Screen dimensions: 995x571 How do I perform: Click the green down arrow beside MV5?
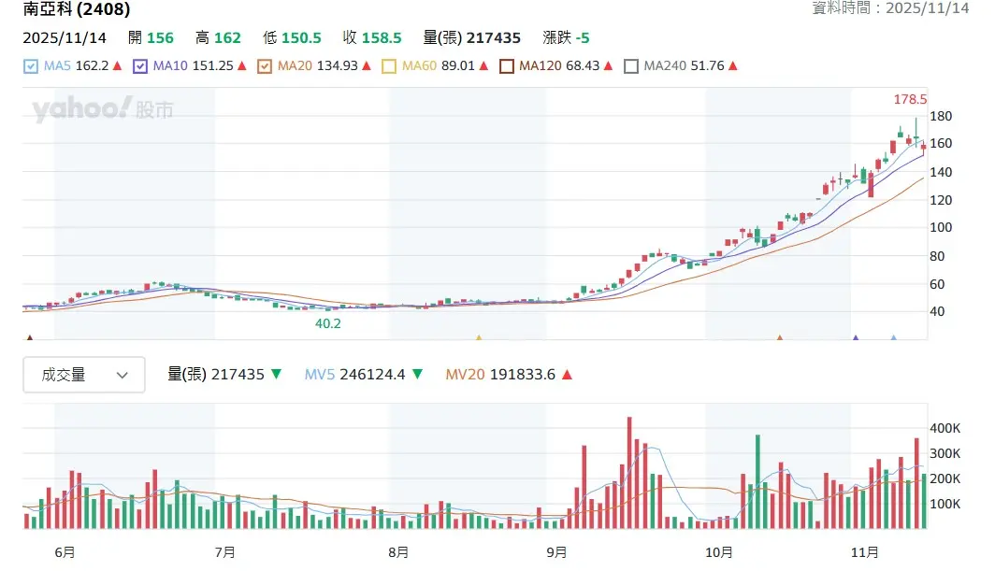click(417, 375)
